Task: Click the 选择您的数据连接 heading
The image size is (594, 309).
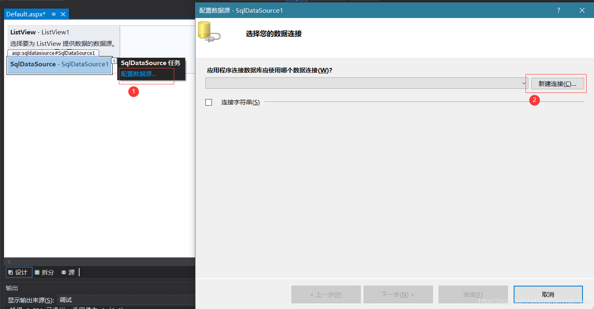Action: [x=274, y=34]
